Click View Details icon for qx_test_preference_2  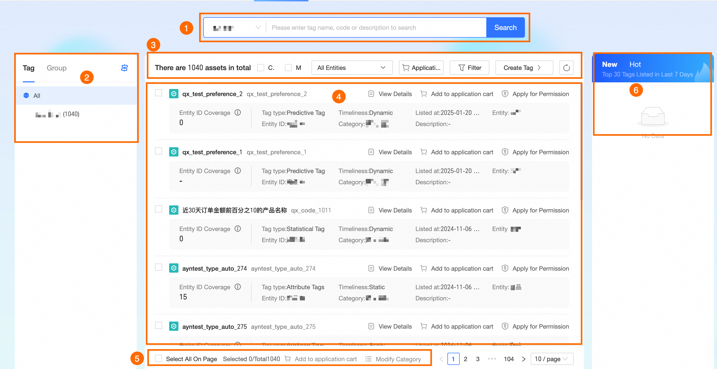[x=371, y=94]
